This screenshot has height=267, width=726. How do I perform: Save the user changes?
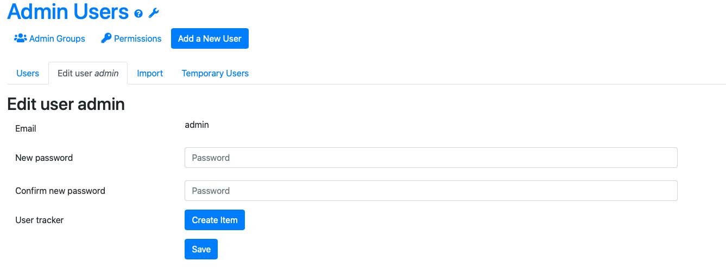click(201, 249)
